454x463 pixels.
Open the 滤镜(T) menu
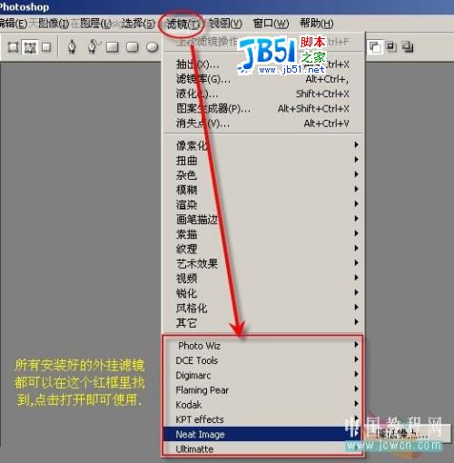tap(183, 24)
